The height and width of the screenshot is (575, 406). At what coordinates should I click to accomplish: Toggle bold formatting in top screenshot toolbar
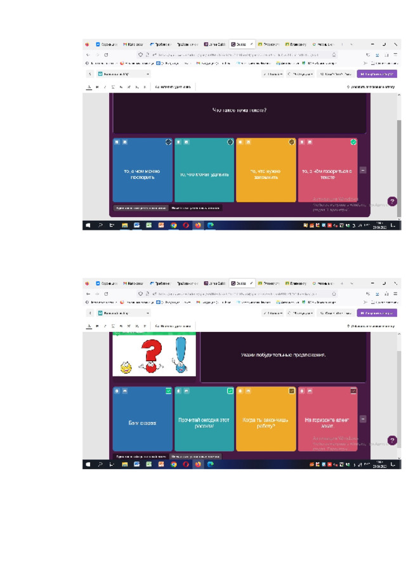pyautogui.click(x=97, y=87)
